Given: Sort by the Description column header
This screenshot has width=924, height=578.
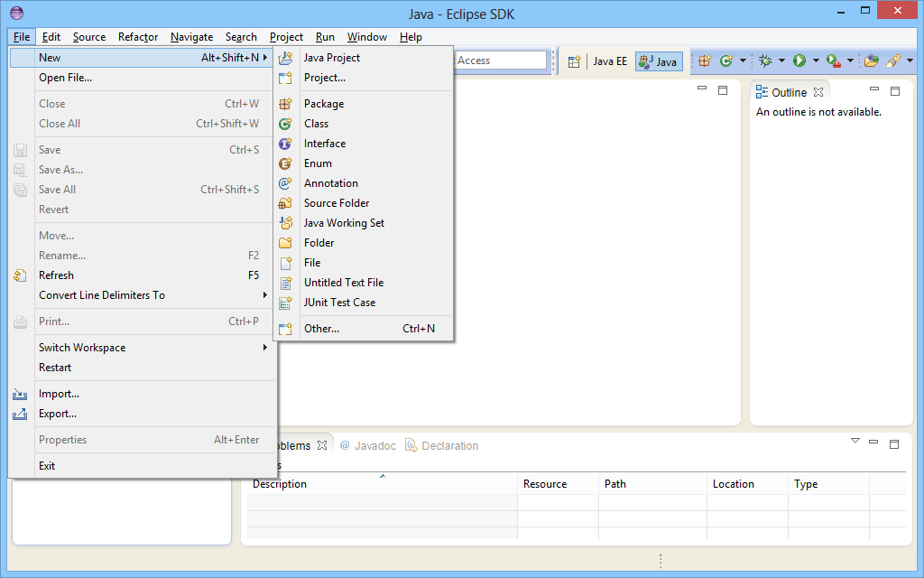Looking at the screenshot, I should pos(383,484).
